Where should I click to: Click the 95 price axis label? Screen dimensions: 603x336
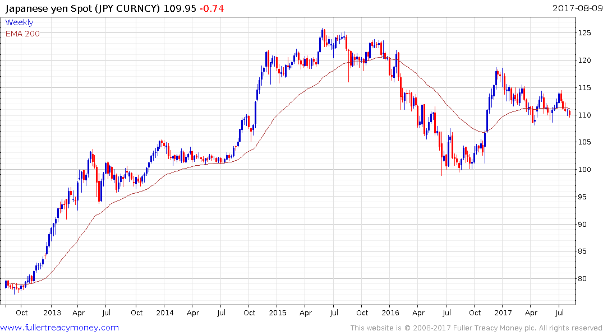[x=582, y=197]
